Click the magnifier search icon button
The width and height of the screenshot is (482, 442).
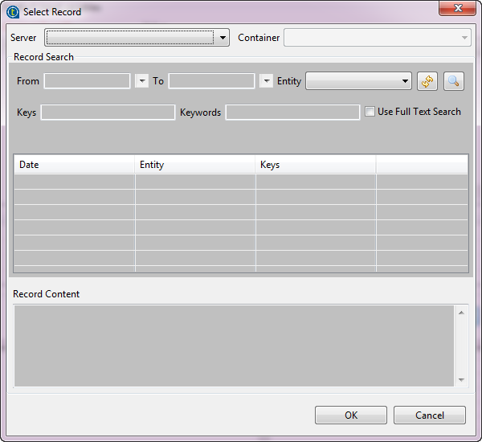(x=453, y=81)
